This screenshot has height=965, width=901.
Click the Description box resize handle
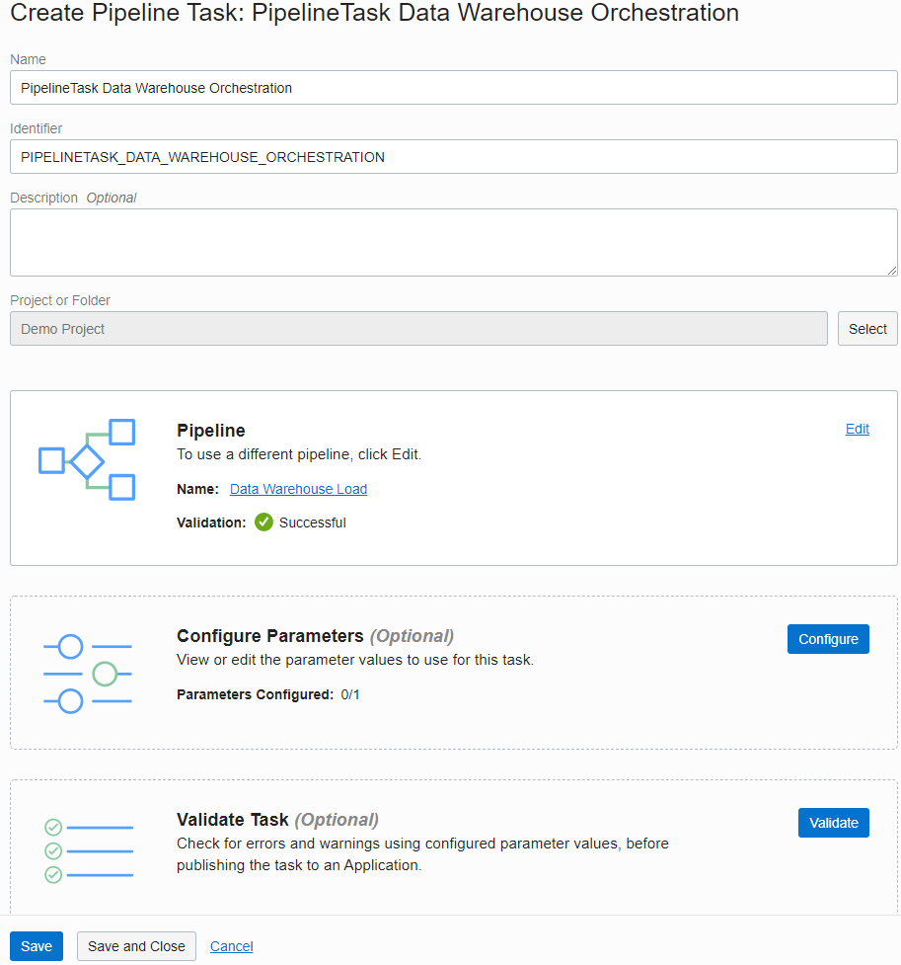coord(893,273)
